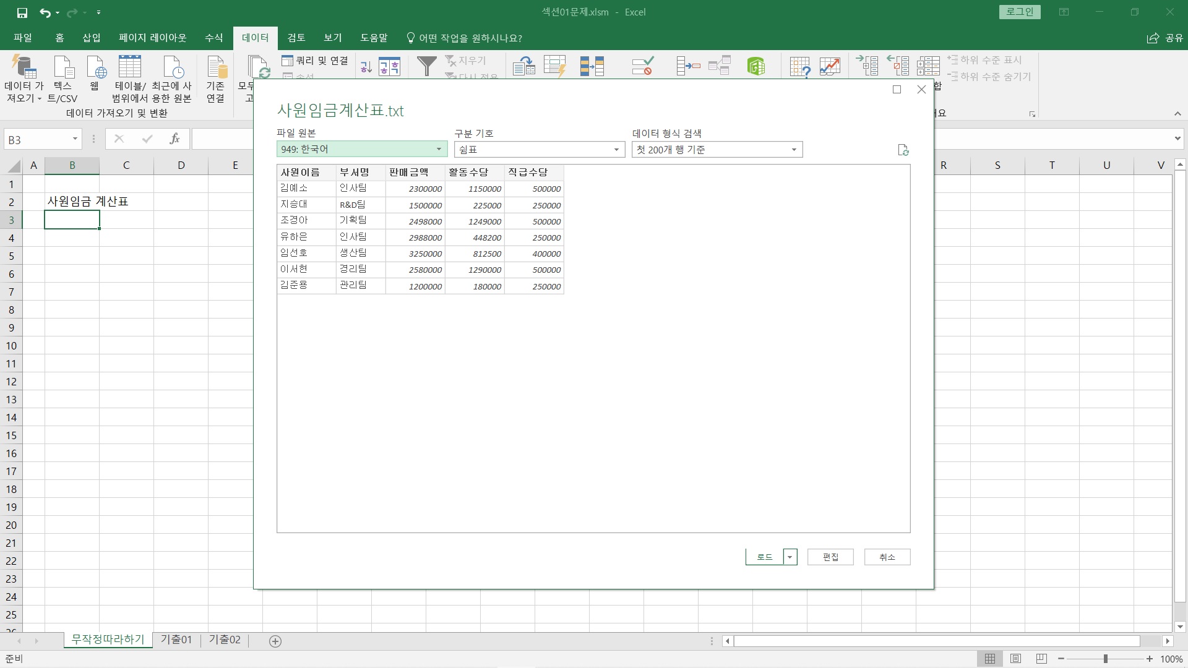Viewport: 1188px width, 668px height.
Task: Switch to Normal view in status bar
Action: 990,659
